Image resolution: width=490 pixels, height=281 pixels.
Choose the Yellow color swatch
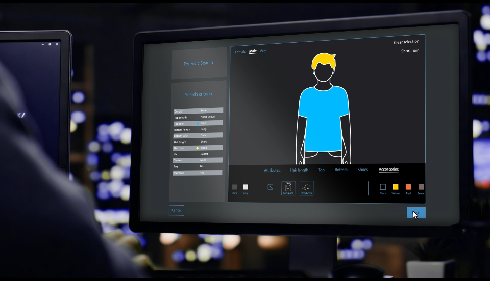(x=395, y=187)
